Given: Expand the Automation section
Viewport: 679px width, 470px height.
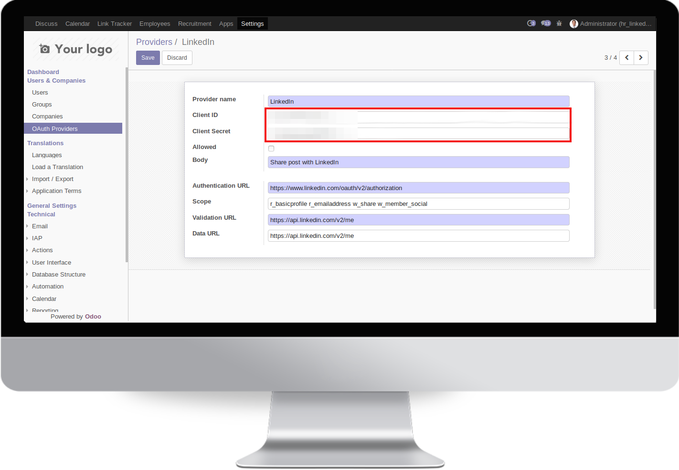Looking at the screenshot, I should (x=47, y=287).
